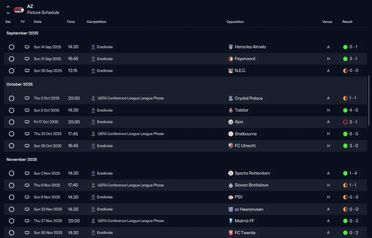The width and height of the screenshot is (372, 238).
Task: Select the Ajax fixture radio button
Action: coord(12,122)
